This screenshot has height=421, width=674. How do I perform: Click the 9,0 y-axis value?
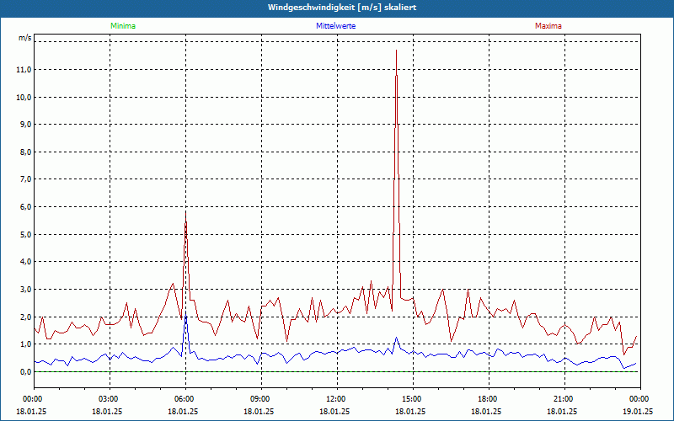26,125
